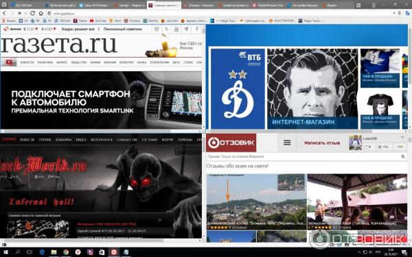Click the Otzovik logo
This screenshot has width=412, height=257.
click(x=231, y=143)
